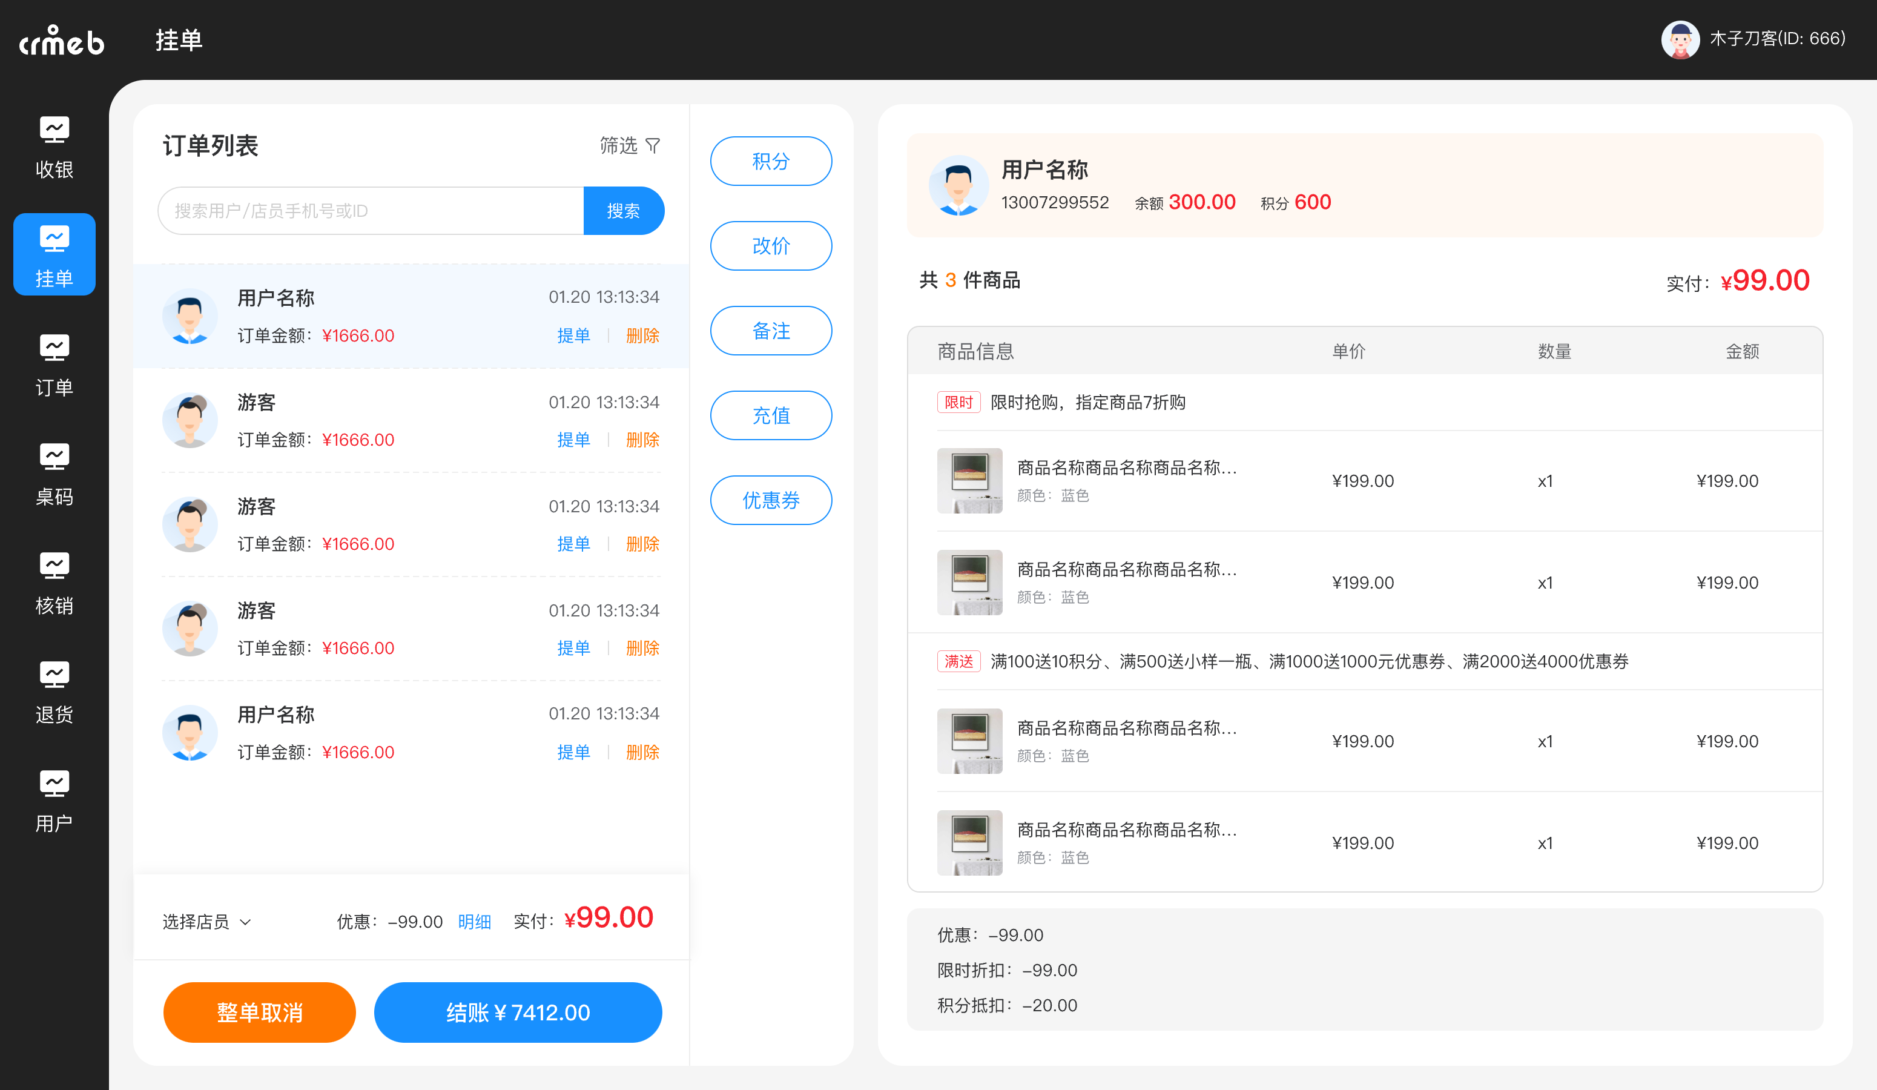Screen dimensions: 1877x1090
Task: Click the orange 整单取消 cancel order button
Action: tap(259, 1012)
